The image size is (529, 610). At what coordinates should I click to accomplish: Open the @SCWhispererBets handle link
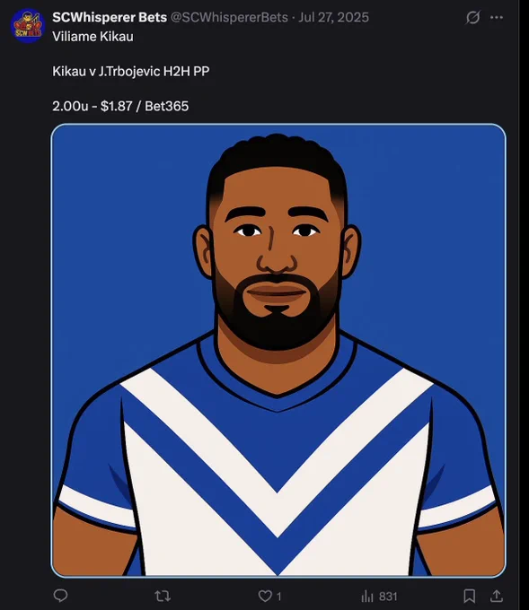click(229, 17)
